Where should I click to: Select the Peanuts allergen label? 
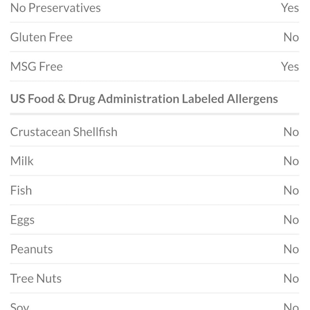pos(31,249)
